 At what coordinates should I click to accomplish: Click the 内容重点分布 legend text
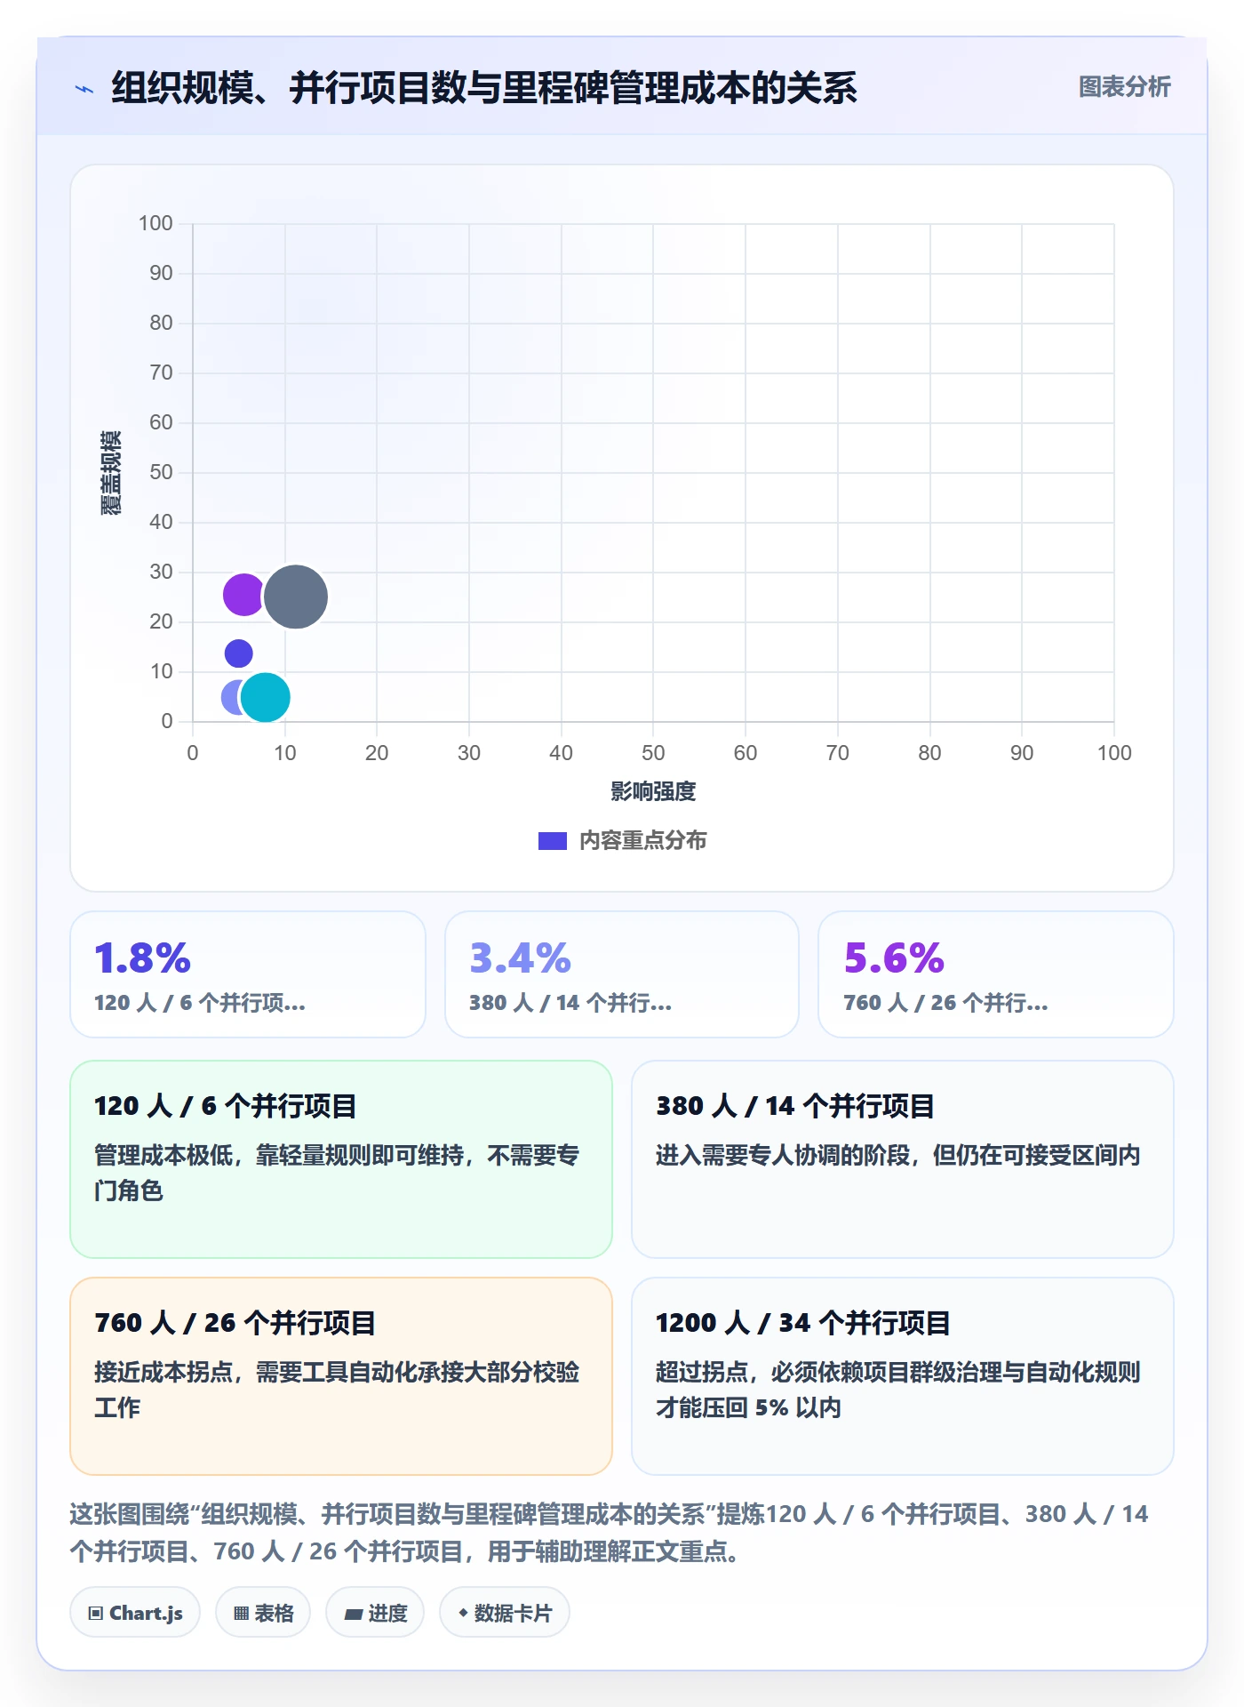[642, 841]
